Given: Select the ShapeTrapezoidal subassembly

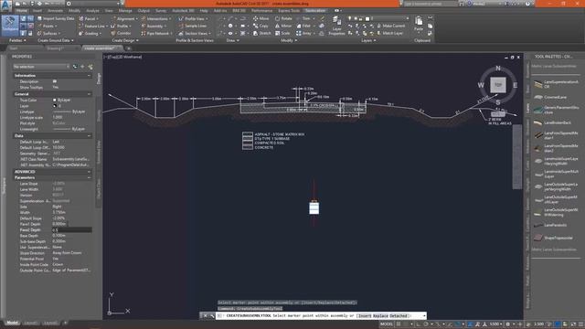Looking at the screenshot, I should pos(553,238).
